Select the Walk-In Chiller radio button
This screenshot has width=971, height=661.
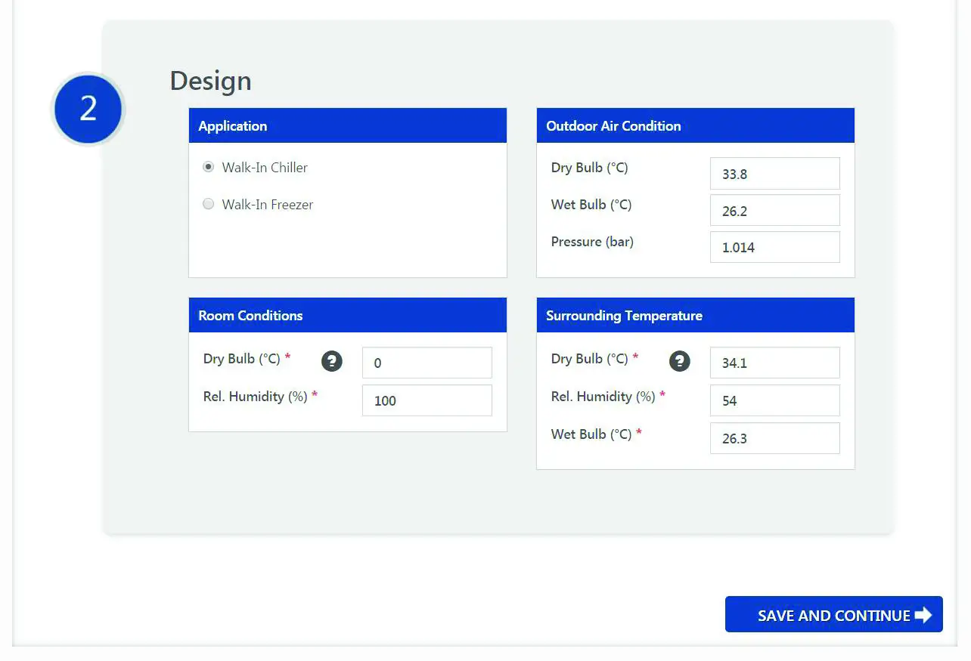tap(209, 167)
